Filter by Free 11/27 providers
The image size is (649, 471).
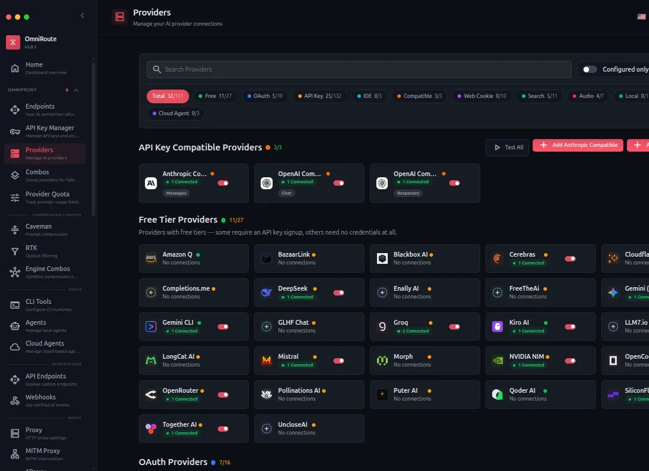(215, 96)
